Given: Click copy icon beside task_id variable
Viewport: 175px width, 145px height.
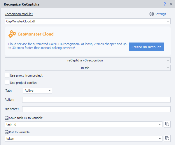Looking at the screenshot, I should pyautogui.click(x=167, y=124).
